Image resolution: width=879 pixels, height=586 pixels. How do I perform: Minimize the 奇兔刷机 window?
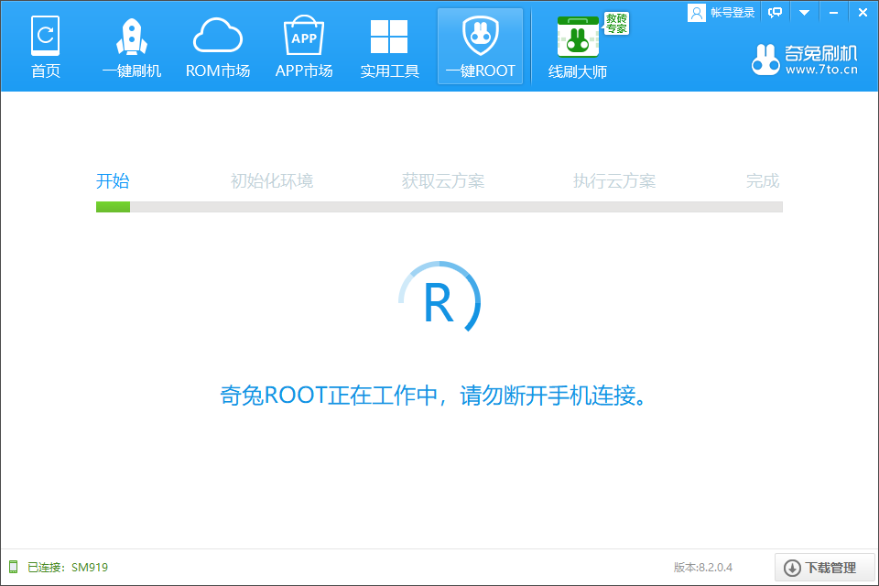[833, 12]
